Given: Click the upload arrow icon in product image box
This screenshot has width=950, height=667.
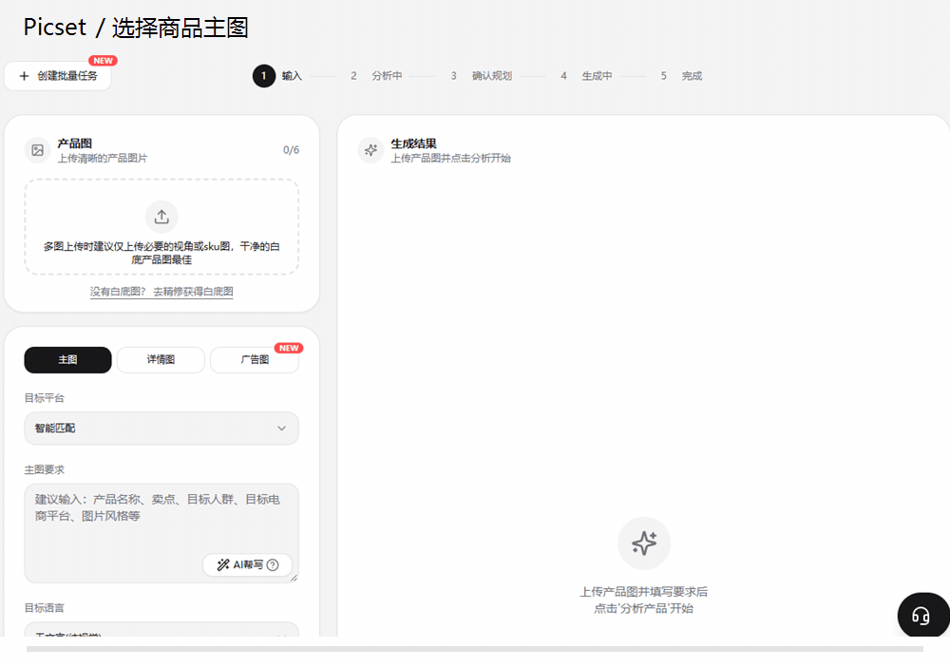Looking at the screenshot, I should point(161,217).
